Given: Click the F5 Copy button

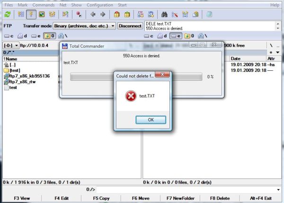Looking at the screenshot, I should click(101, 198).
